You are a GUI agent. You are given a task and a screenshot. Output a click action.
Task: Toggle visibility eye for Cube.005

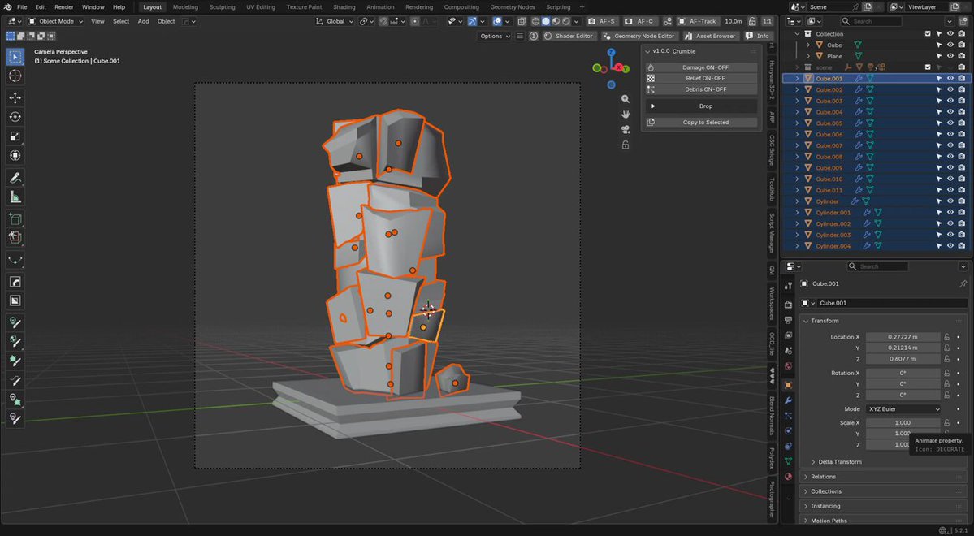coord(950,123)
